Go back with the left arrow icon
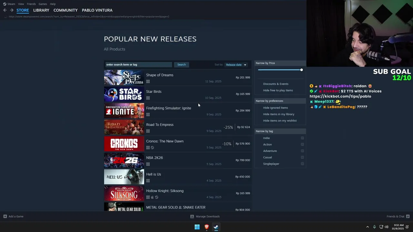 click(5, 10)
